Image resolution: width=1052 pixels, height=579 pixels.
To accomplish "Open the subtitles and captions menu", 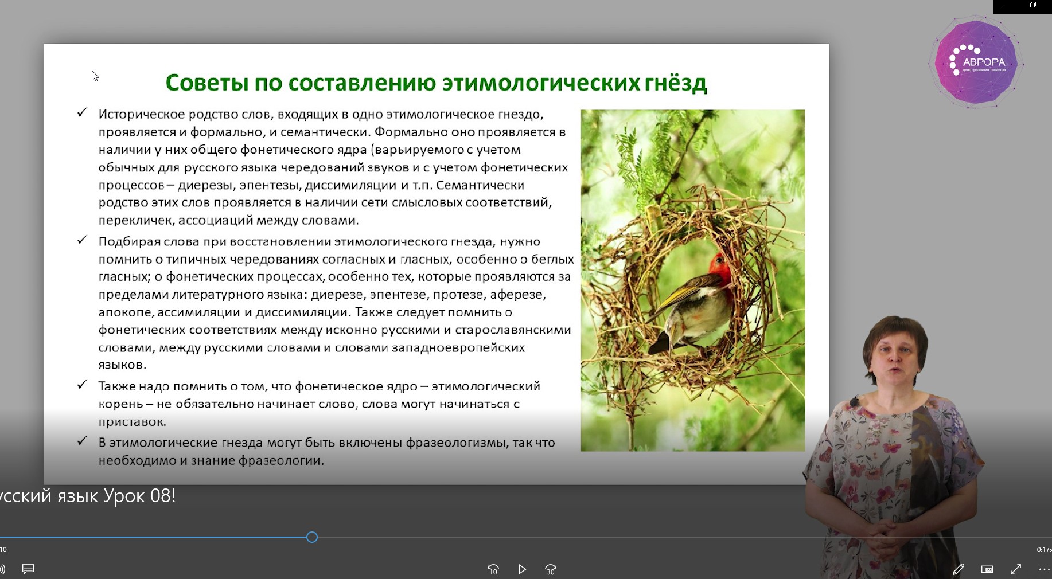I will tap(28, 569).
